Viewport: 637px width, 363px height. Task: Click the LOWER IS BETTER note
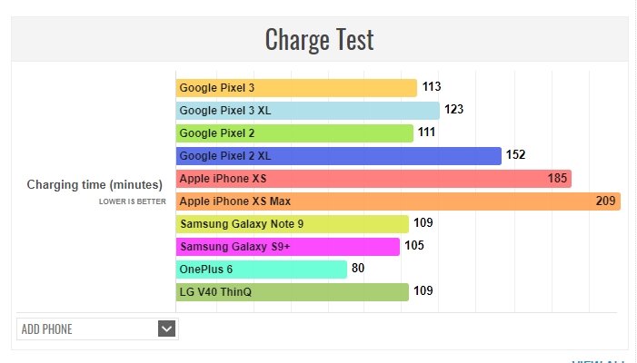pos(133,201)
